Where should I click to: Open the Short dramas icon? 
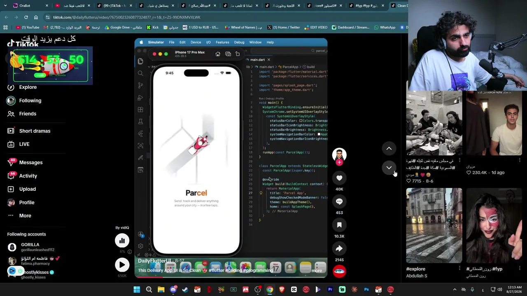pyautogui.click(x=11, y=131)
